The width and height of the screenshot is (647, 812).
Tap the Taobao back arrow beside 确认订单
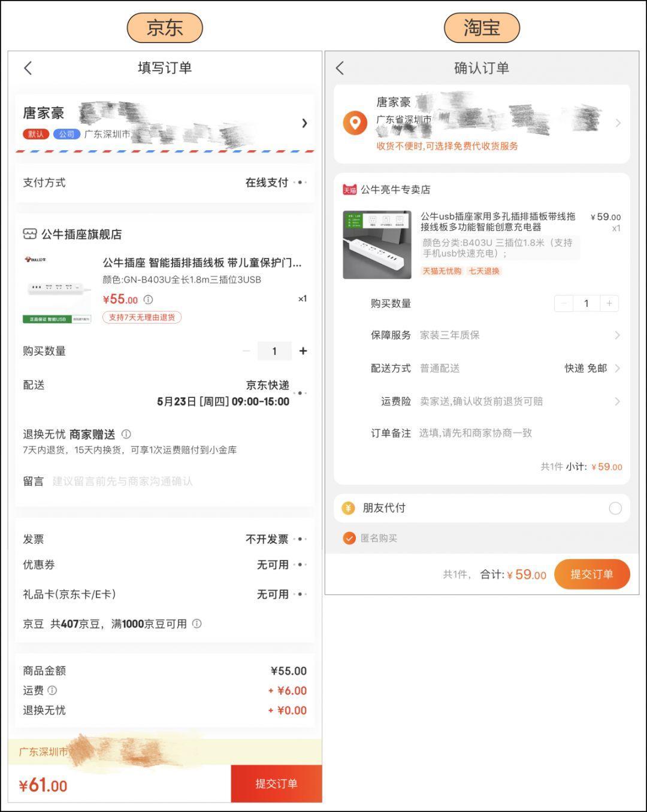pos(340,68)
